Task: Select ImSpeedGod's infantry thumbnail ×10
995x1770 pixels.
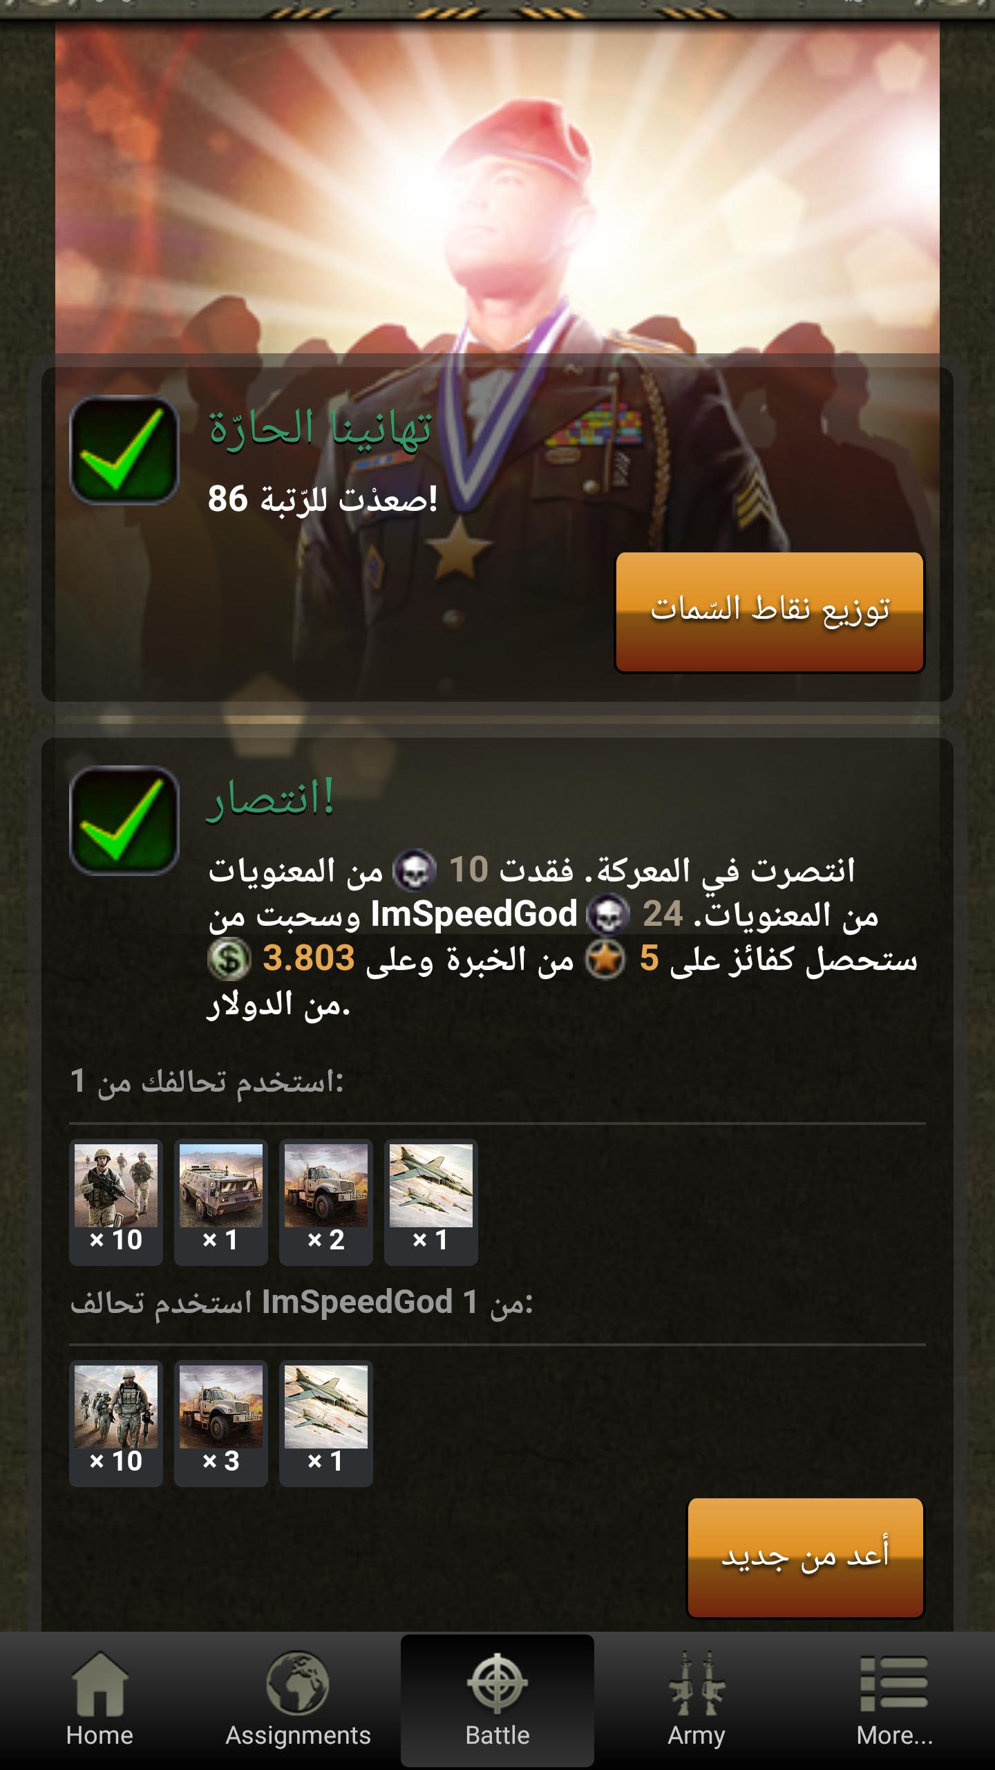Action: [x=116, y=1424]
